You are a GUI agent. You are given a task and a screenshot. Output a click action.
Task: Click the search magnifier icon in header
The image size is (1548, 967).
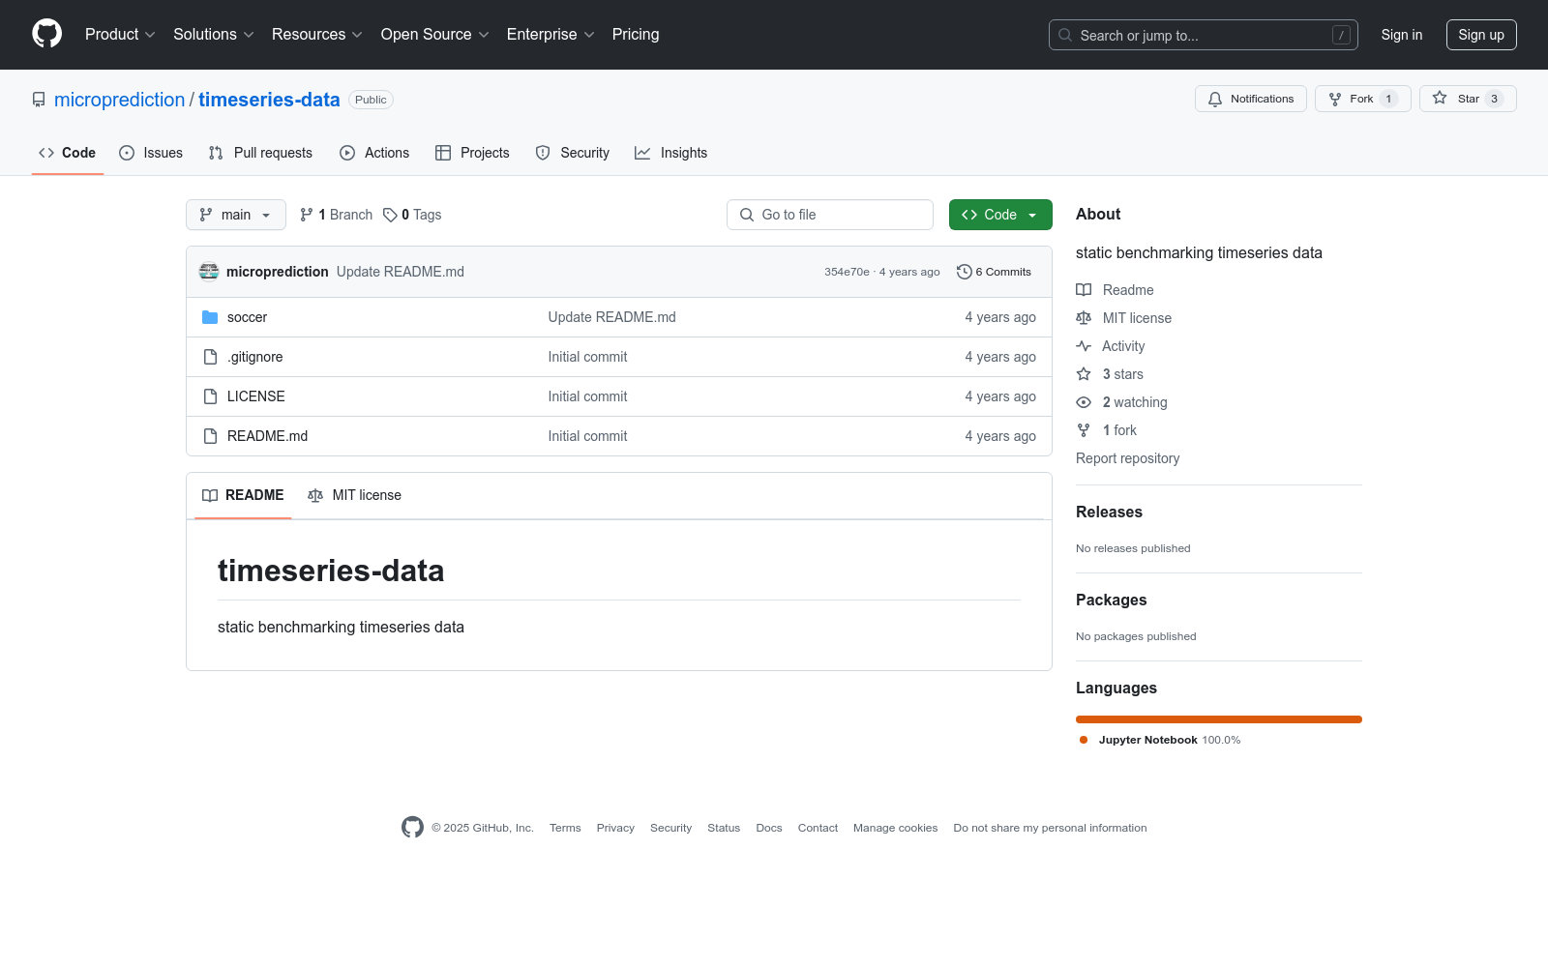(1065, 35)
